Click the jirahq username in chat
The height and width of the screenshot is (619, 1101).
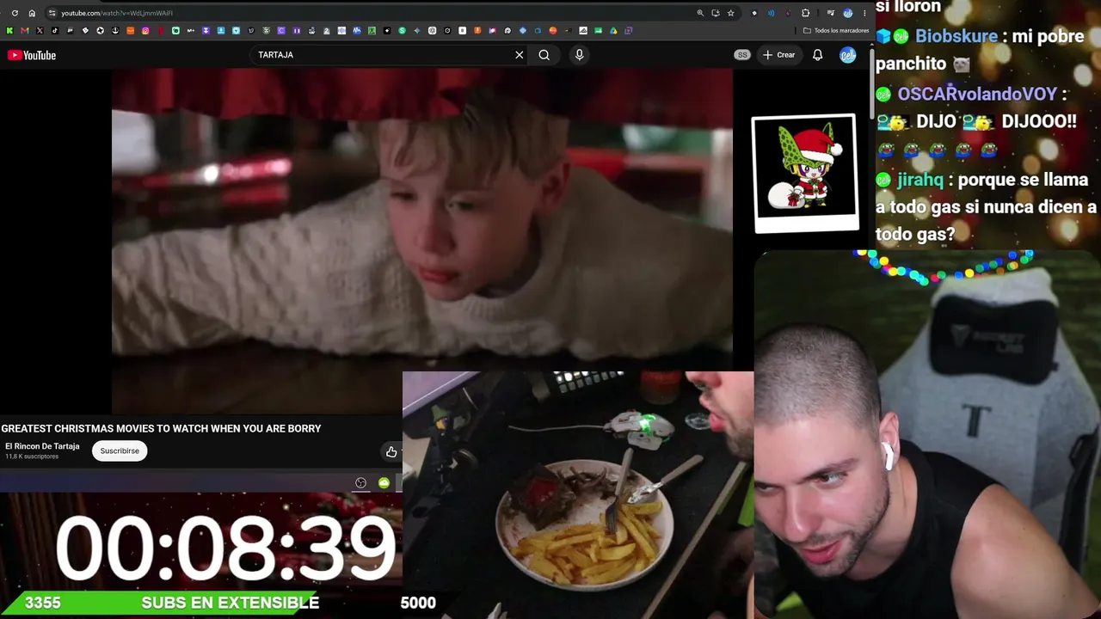[920, 181]
